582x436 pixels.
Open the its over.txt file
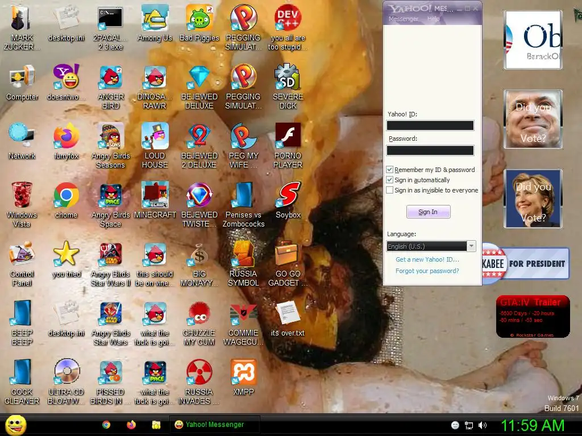pyautogui.click(x=288, y=318)
